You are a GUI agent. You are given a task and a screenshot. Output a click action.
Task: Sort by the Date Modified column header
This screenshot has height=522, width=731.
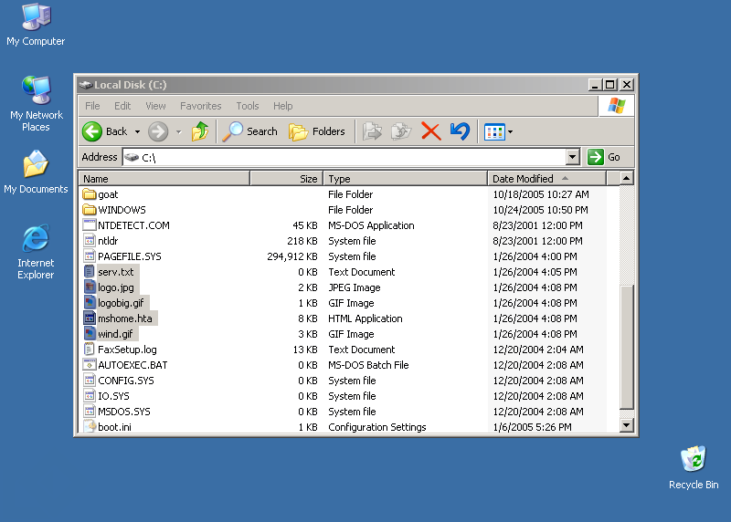(547, 179)
